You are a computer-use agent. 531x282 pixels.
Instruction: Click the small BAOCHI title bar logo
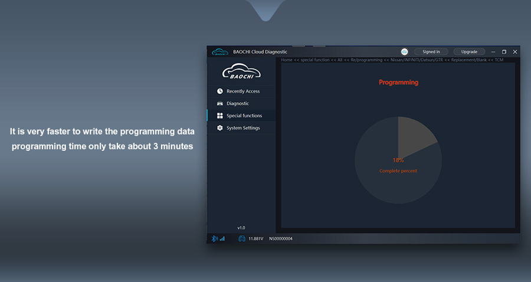pyautogui.click(x=220, y=52)
